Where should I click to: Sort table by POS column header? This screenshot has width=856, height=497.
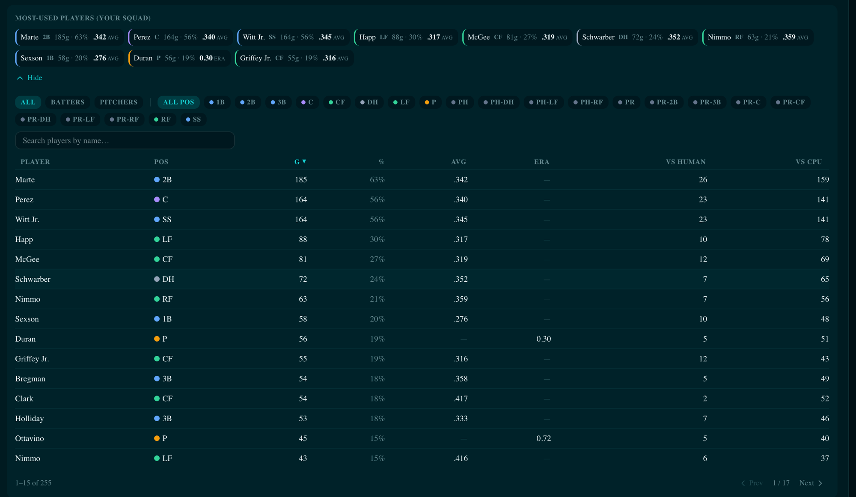(161, 161)
